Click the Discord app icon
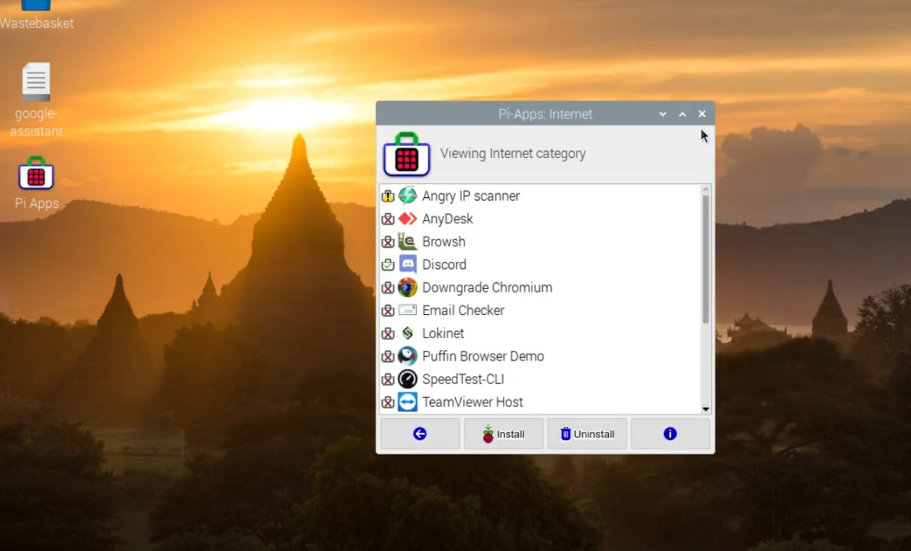Viewport: 911px width, 551px height. click(408, 264)
